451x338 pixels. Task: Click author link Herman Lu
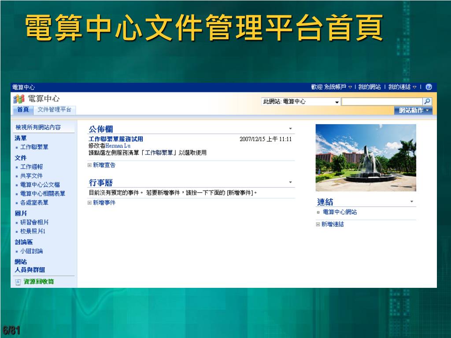pos(118,146)
